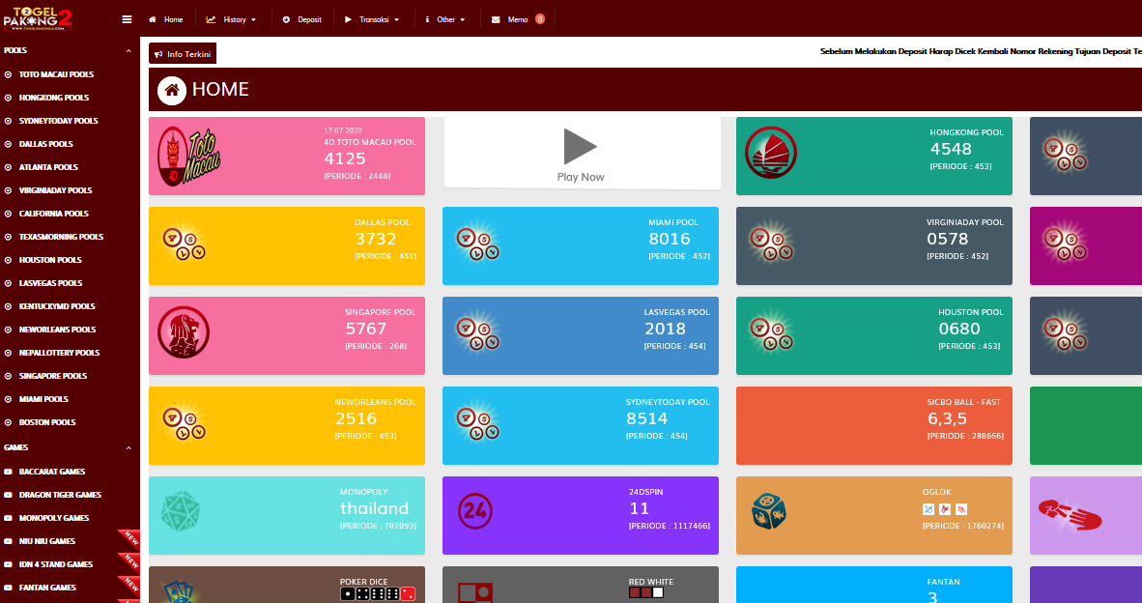Open the Deposit menu item
Viewport: 1142px width, 603px height.
pyautogui.click(x=301, y=19)
